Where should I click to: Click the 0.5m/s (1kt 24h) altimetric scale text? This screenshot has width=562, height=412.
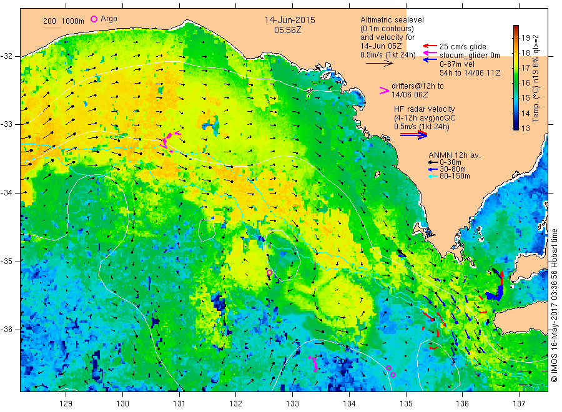click(388, 55)
